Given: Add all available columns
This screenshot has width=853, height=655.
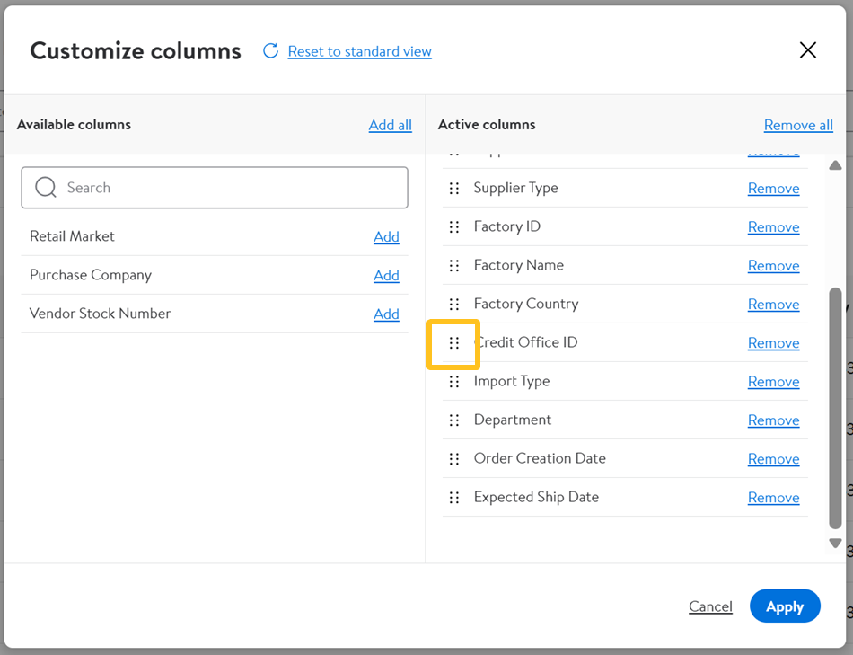Looking at the screenshot, I should pos(390,125).
